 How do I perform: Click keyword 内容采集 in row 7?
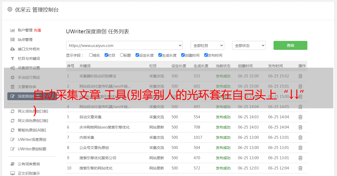coord(87,137)
